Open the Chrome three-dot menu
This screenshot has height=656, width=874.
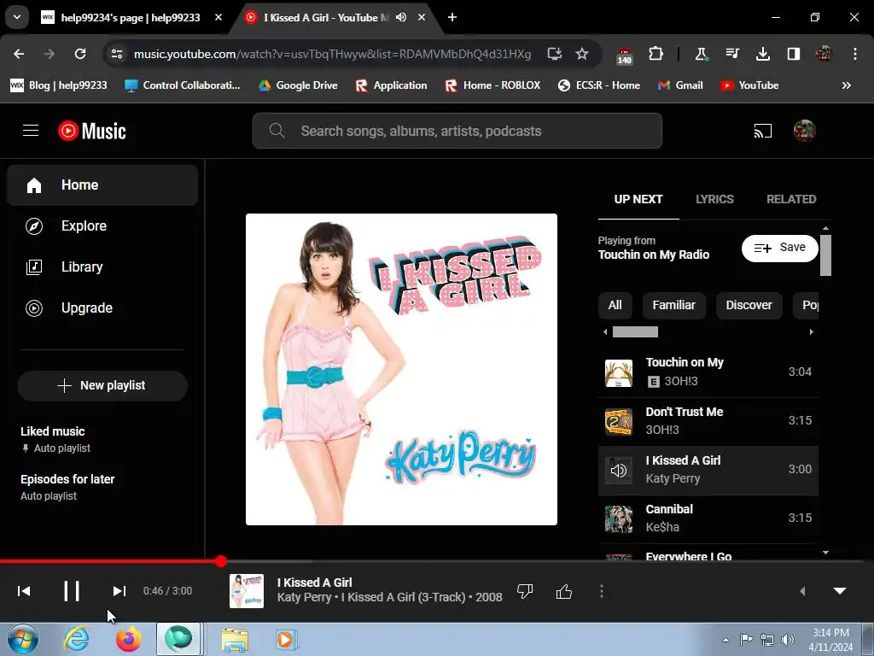854,54
